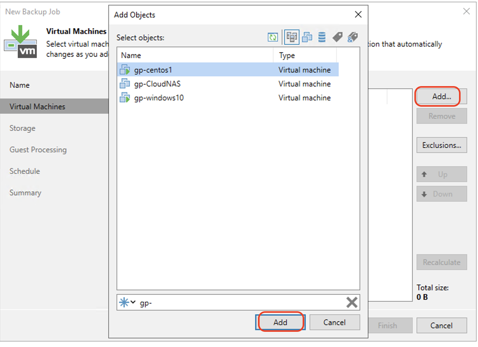This screenshot has width=478, height=347.
Task: Click Add... button in New Backup Job
Action: point(442,96)
